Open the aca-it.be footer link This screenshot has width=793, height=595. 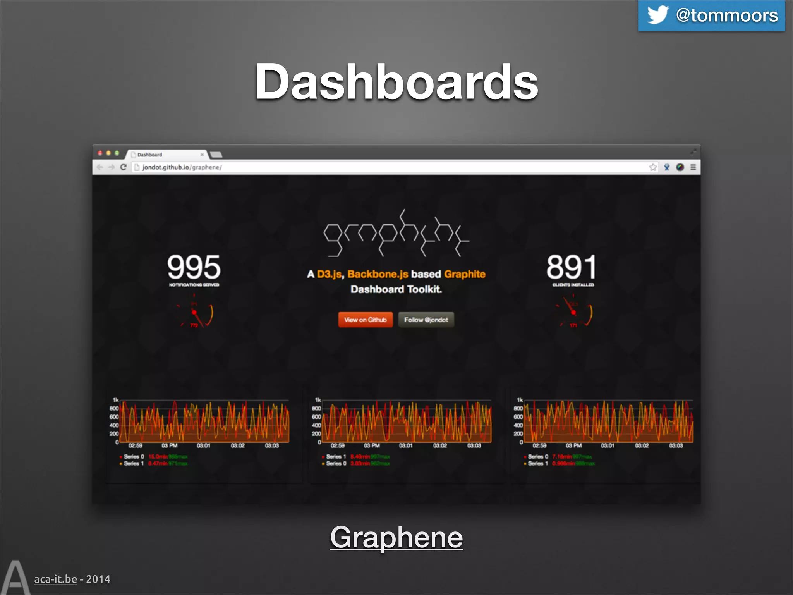coord(56,579)
